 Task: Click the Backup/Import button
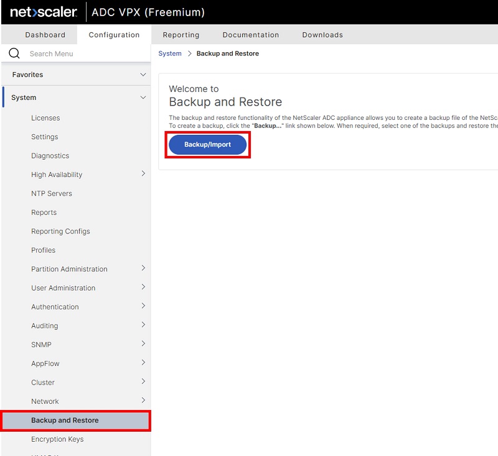[207, 145]
